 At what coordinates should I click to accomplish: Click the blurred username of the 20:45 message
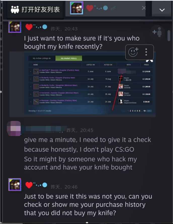point(46,129)
